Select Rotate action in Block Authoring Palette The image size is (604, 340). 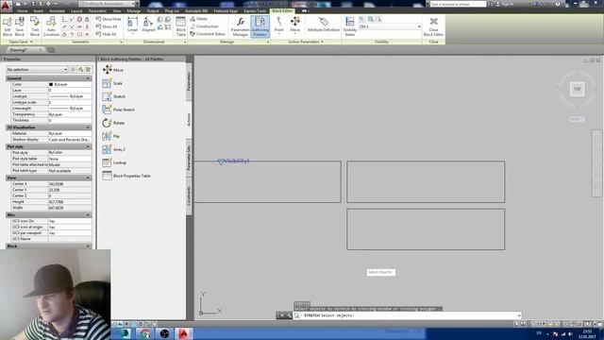(x=113, y=123)
